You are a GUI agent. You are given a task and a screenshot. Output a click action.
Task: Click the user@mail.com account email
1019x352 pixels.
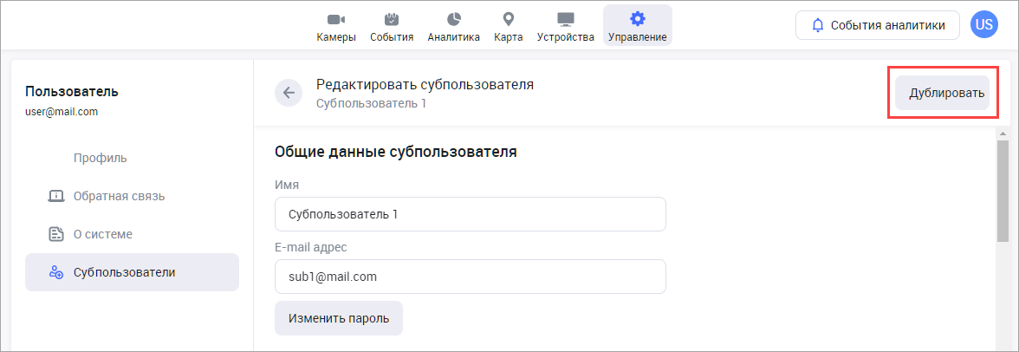coord(62,112)
